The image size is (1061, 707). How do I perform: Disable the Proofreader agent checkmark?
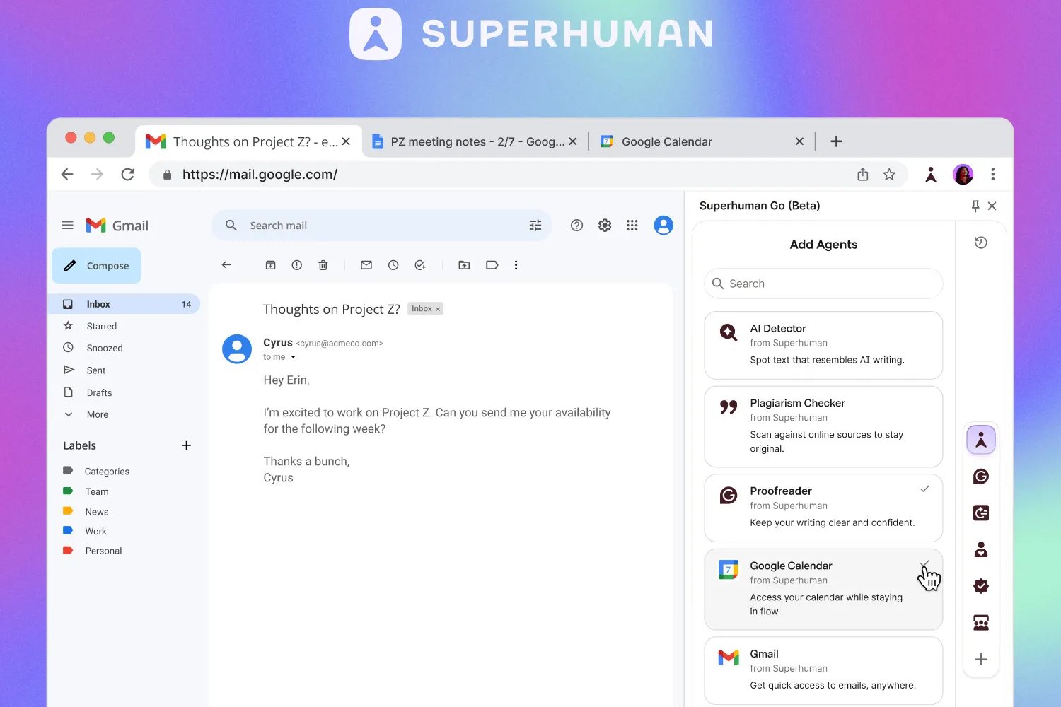tap(924, 488)
